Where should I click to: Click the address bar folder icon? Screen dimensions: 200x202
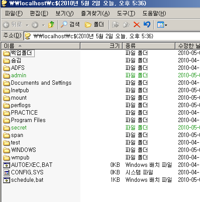pyautogui.click(x=28, y=36)
